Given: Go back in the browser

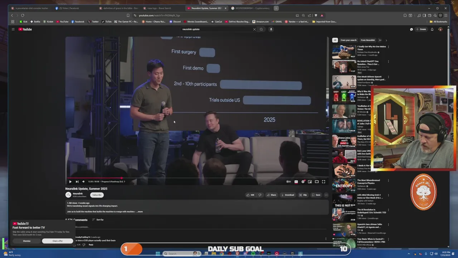Looking at the screenshot, I should tap(12, 15).
